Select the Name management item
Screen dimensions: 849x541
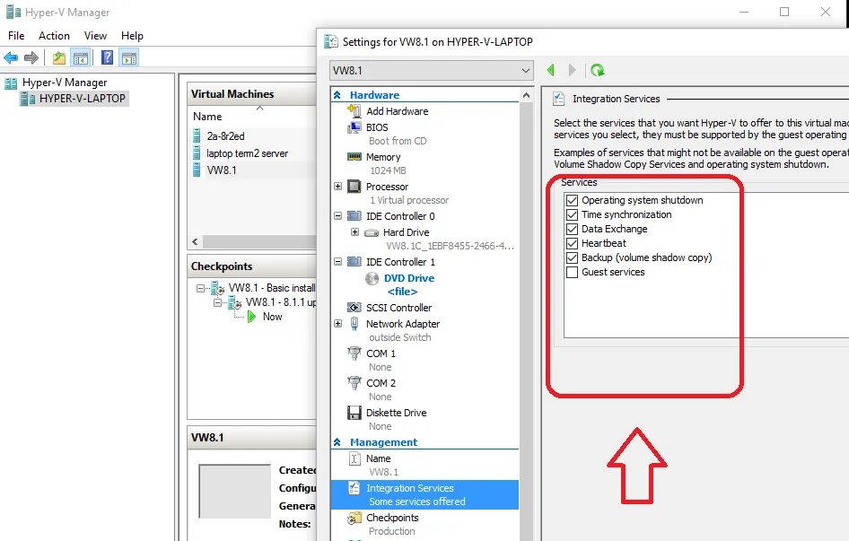tap(378, 458)
